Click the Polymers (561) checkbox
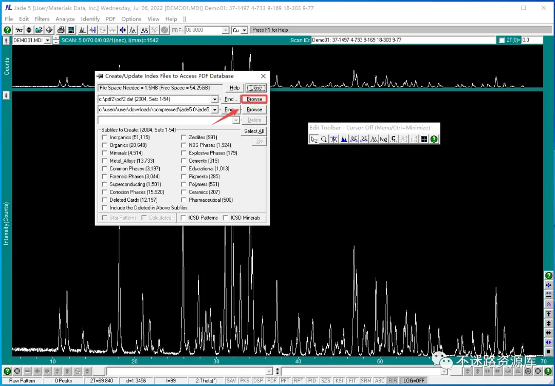This screenshot has width=555, height=386. 183,184
